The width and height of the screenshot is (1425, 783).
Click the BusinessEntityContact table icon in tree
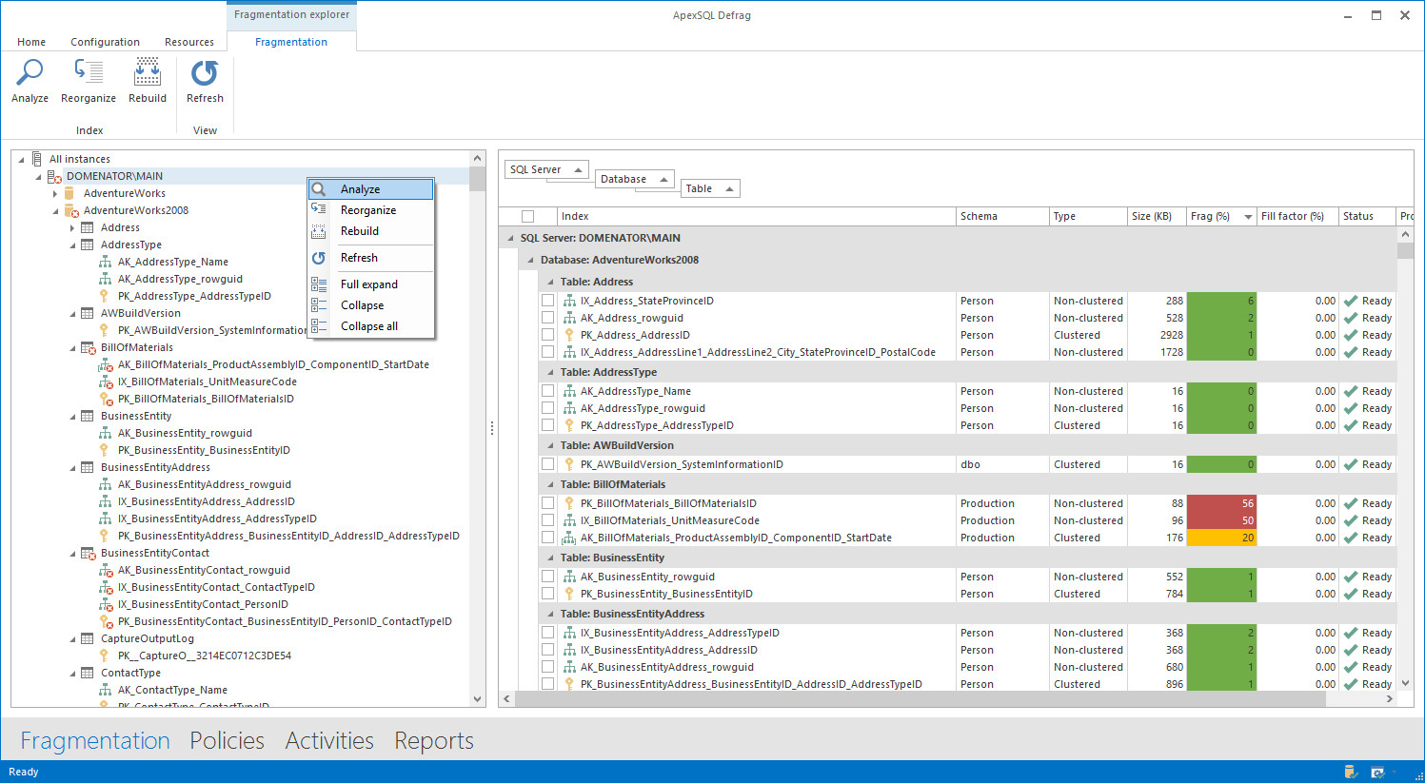click(x=89, y=553)
